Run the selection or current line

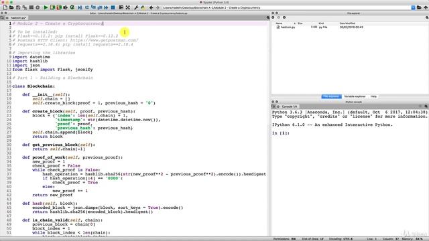coord(66,7)
